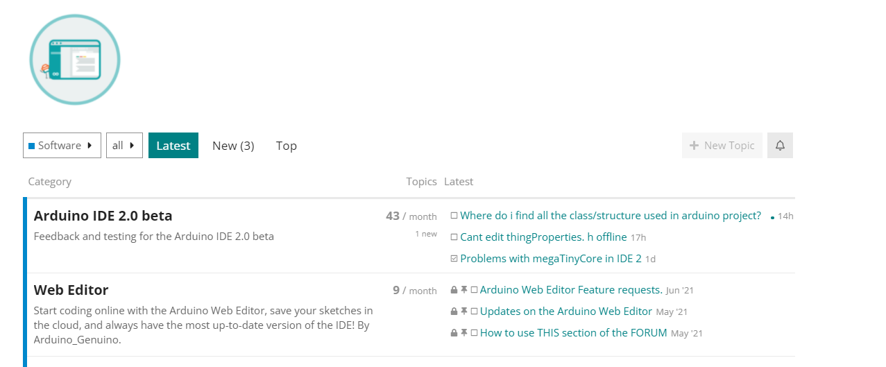Click unchecked box beside class/structure topic
The image size is (886, 367).
(454, 216)
